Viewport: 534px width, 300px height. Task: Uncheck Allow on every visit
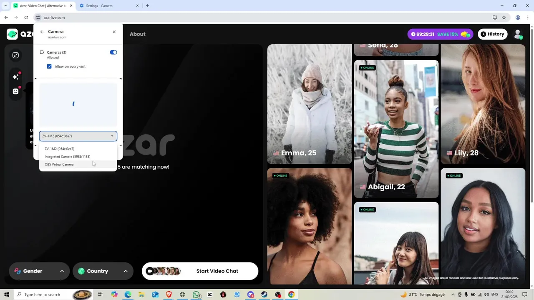click(49, 67)
